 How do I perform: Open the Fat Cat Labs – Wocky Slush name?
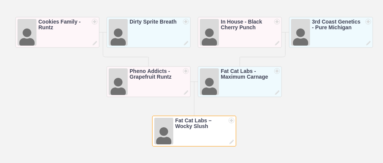click(193, 123)
